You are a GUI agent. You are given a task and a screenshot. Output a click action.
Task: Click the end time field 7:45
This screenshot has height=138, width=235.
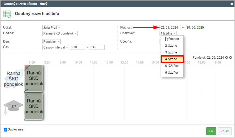click(97, 47)
